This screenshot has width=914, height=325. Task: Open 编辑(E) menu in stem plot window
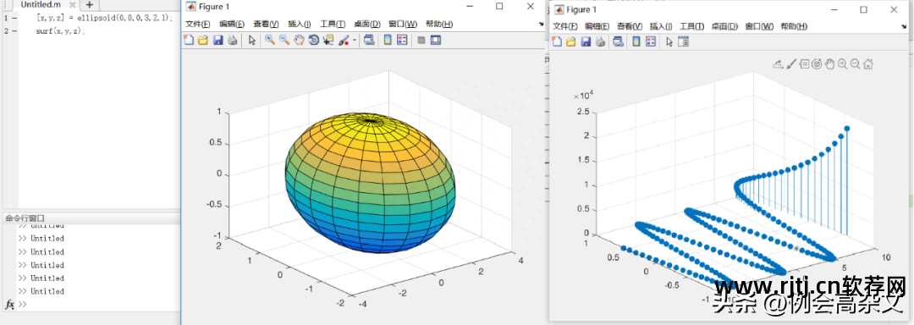click(597, 26)
